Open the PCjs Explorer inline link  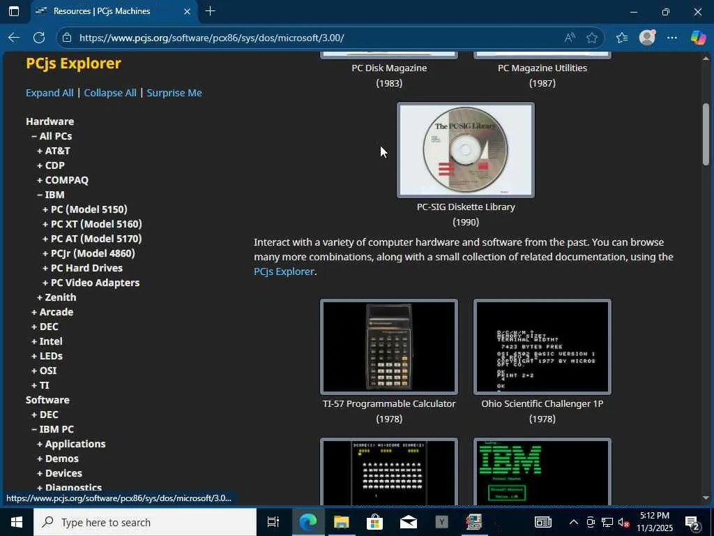tap(284, 271)
